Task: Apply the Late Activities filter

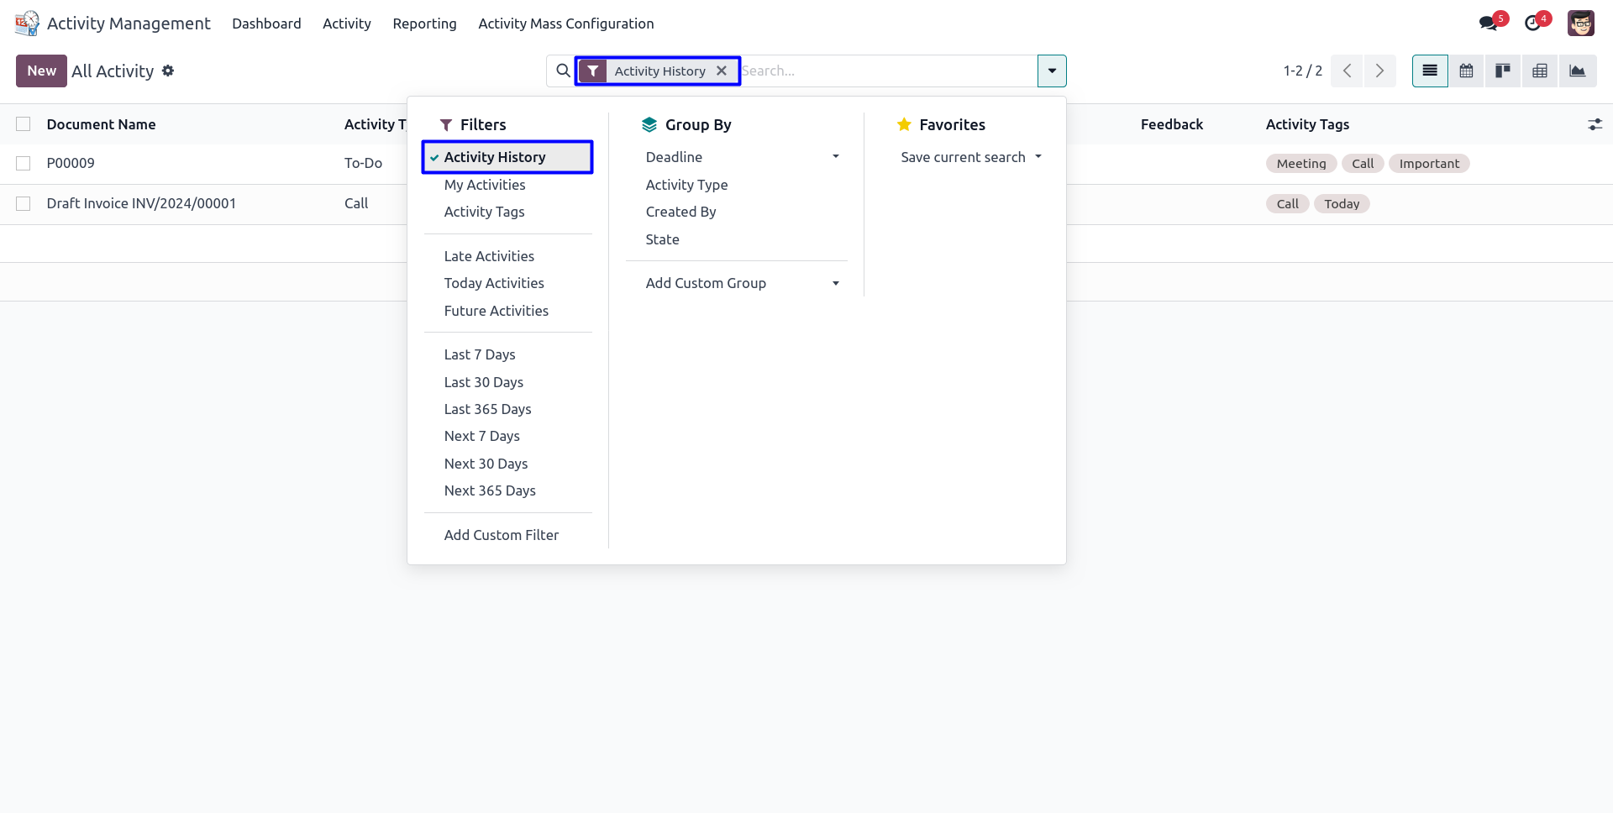Action: pyautogui.click(x=489, y=256)
